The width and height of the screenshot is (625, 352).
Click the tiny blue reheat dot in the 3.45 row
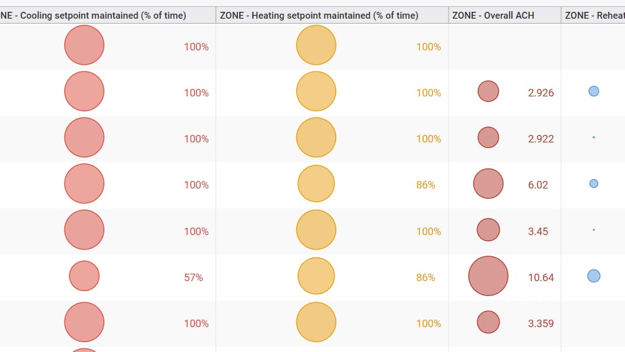click(x=594, y=230)
